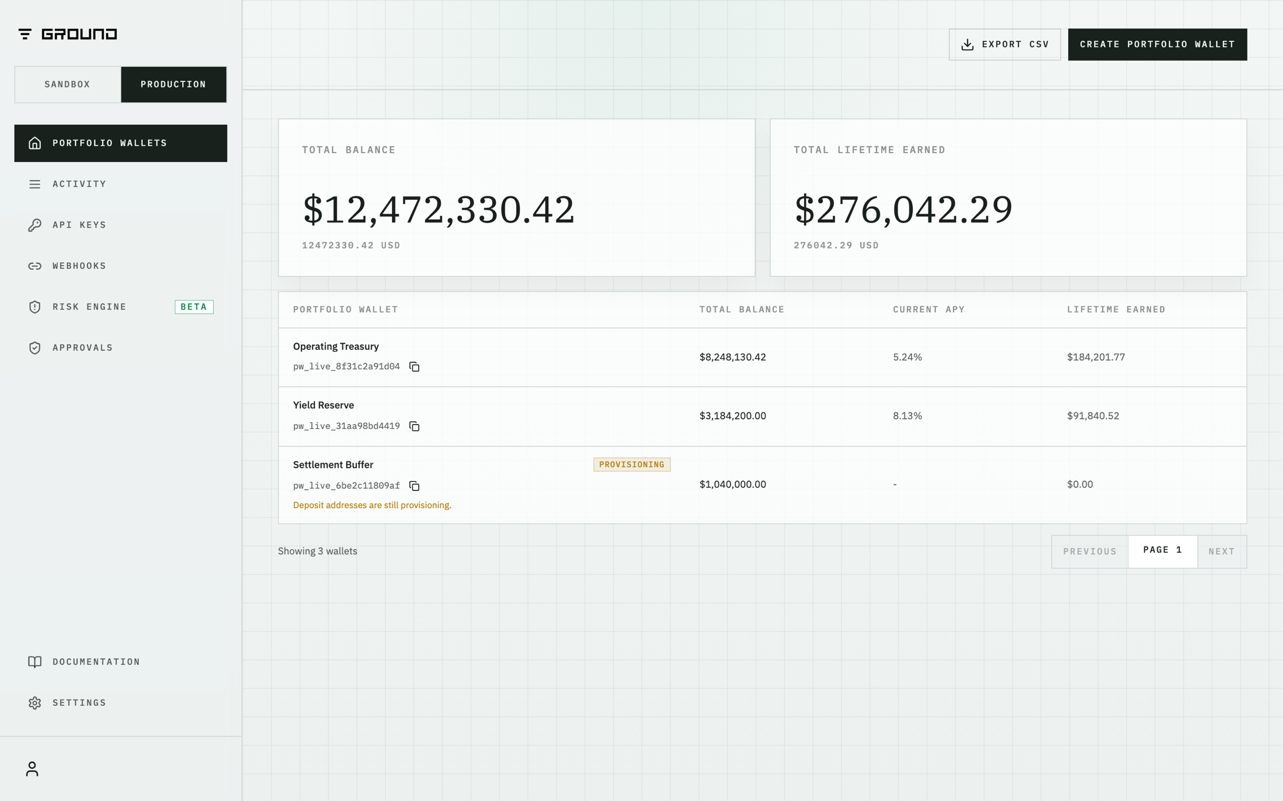
Task: Click the Lifetime Earned column header
Action: (x=1116, y=309)
